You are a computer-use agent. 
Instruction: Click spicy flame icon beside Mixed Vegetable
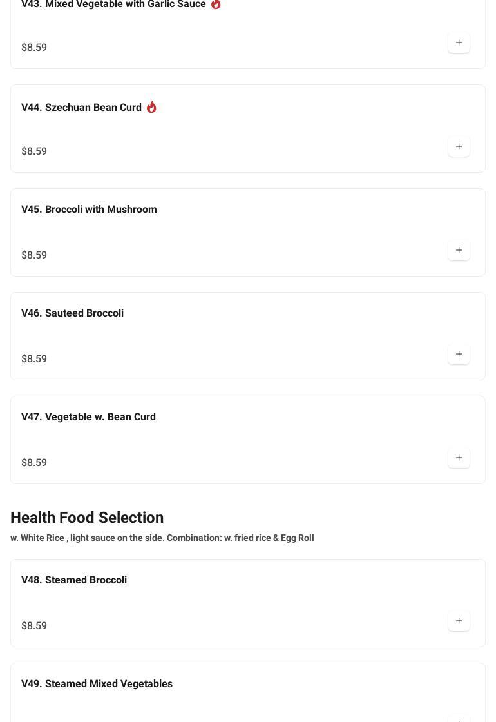click(x=216, y=5)
